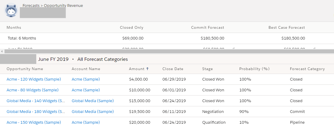
Task: Click the Pipeline forecast category cell
Action: [x=297, y=122]
